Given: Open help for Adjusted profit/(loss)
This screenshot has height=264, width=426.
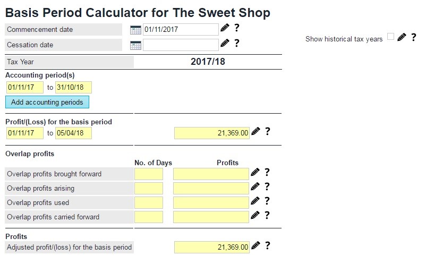Looking at the screenshot, I should click(x=267, y=245).
